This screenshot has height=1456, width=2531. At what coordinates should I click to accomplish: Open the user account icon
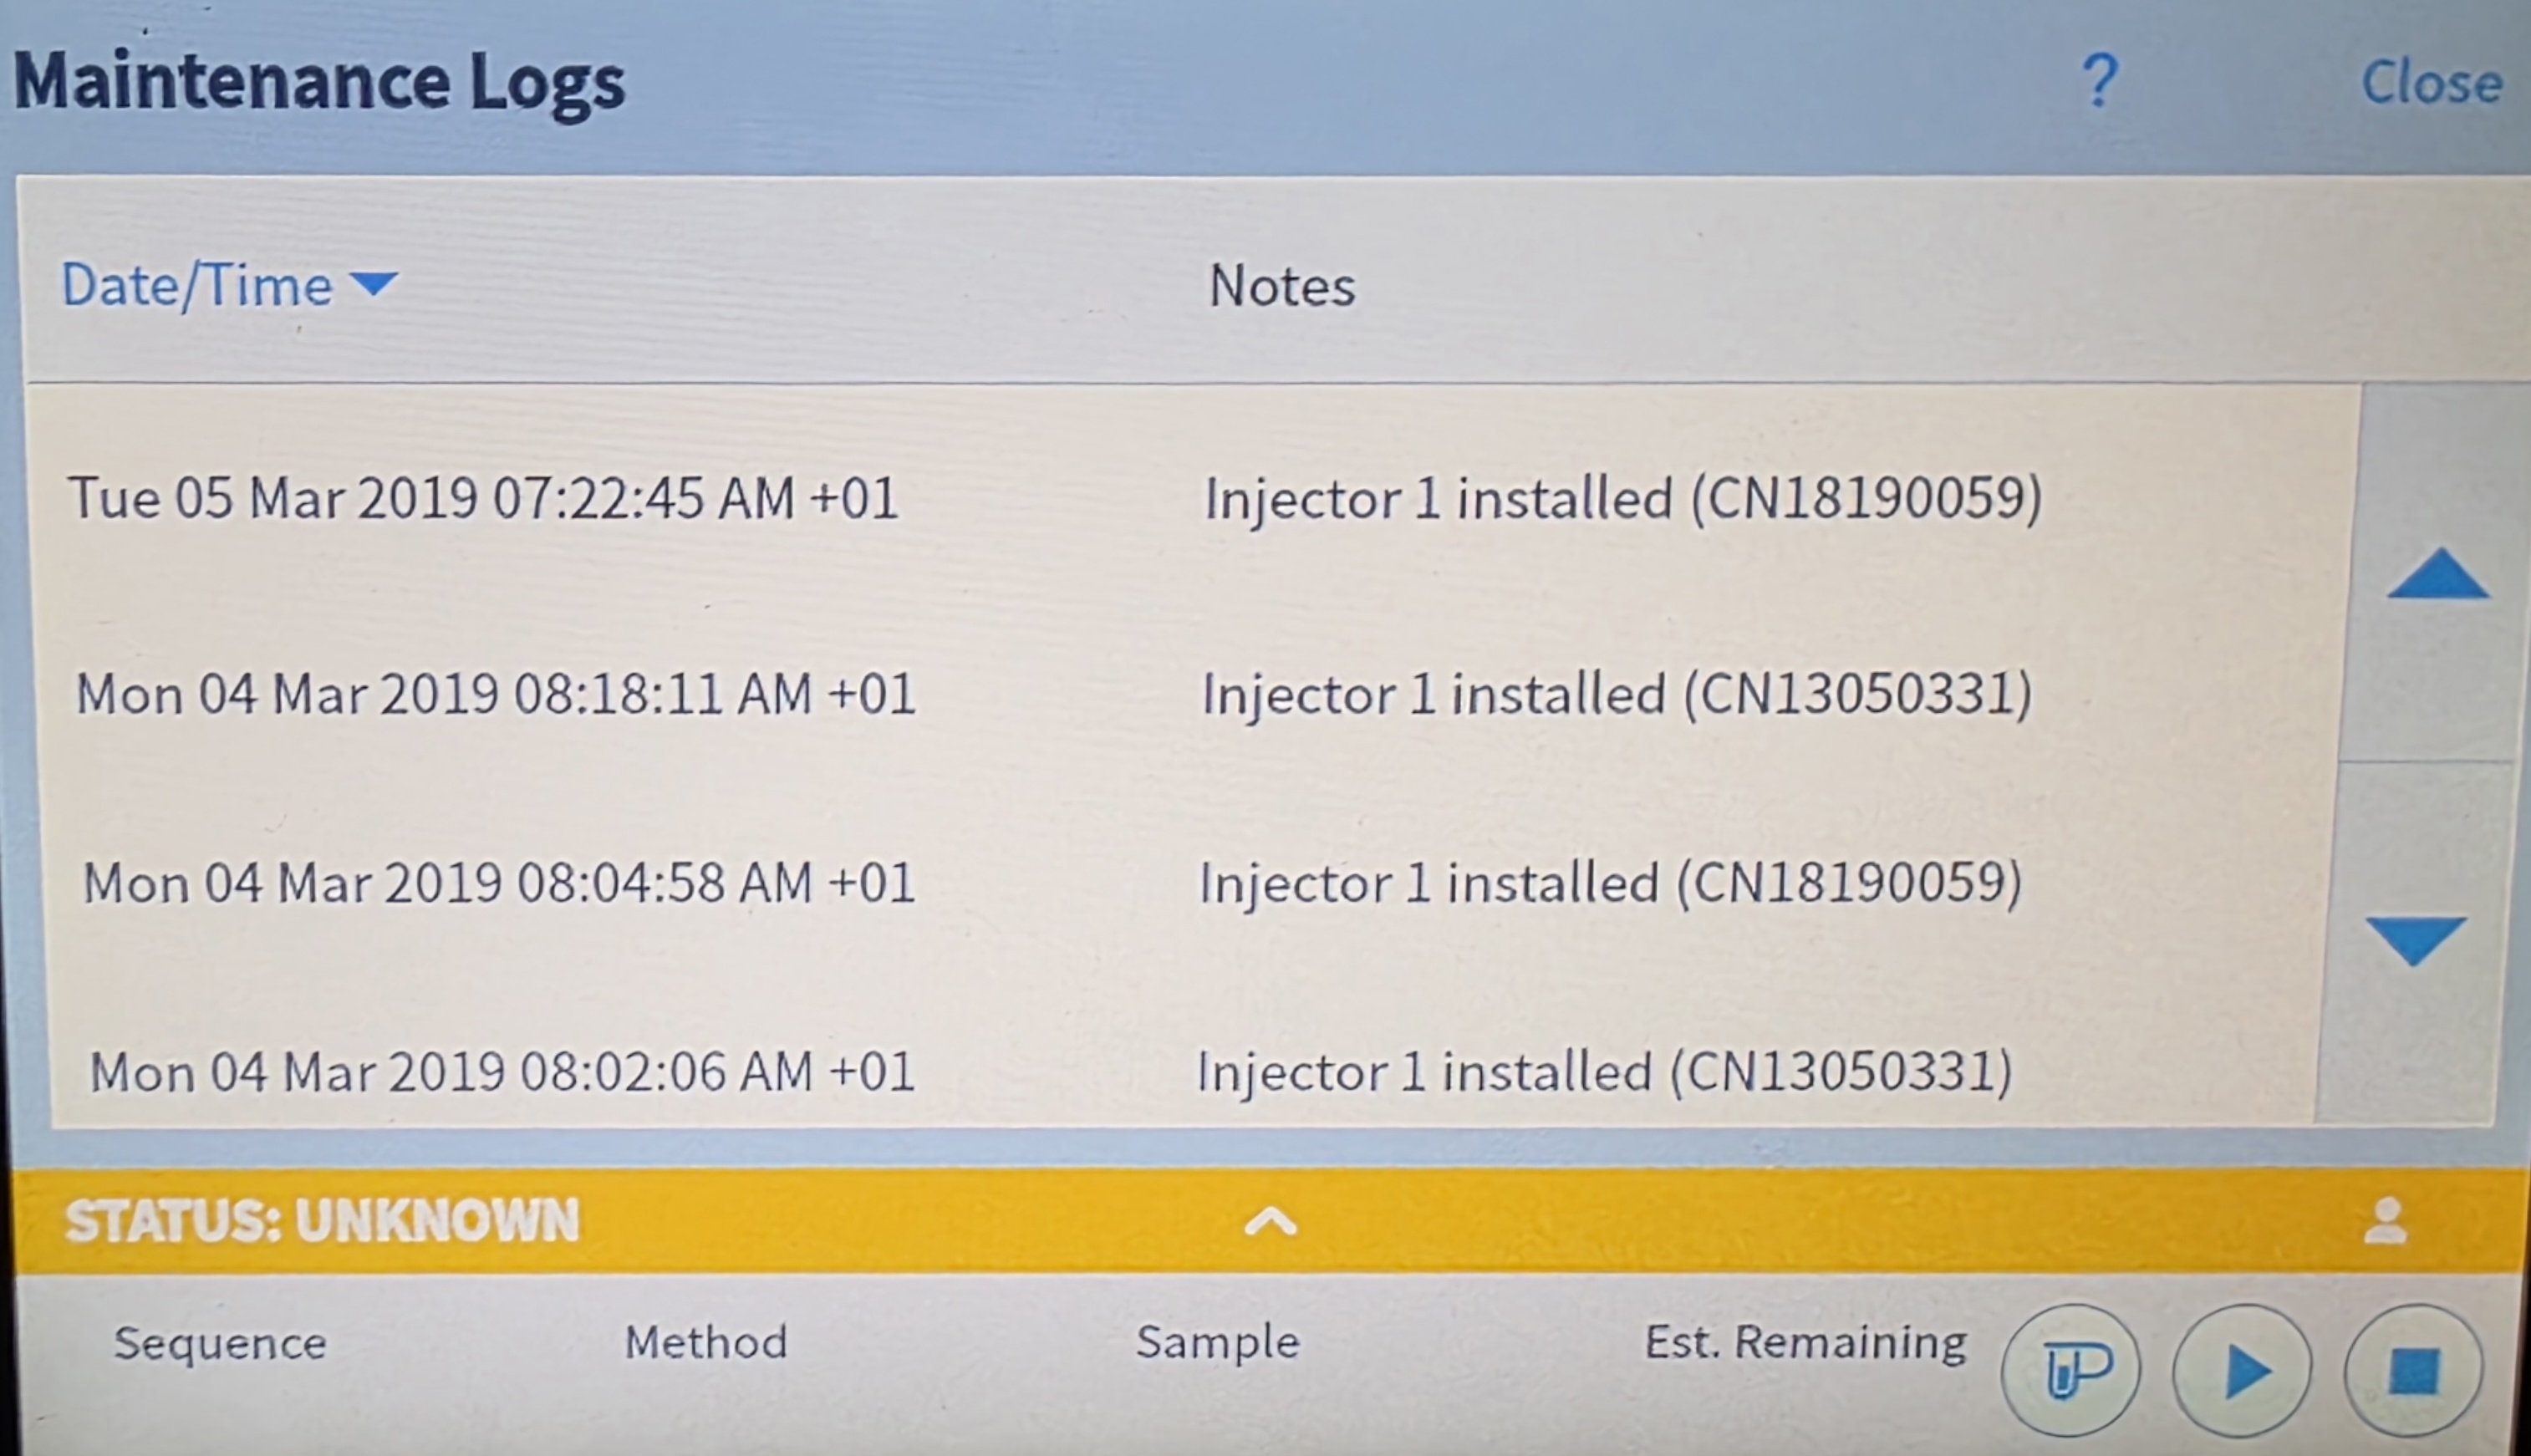[2385, 1222]
